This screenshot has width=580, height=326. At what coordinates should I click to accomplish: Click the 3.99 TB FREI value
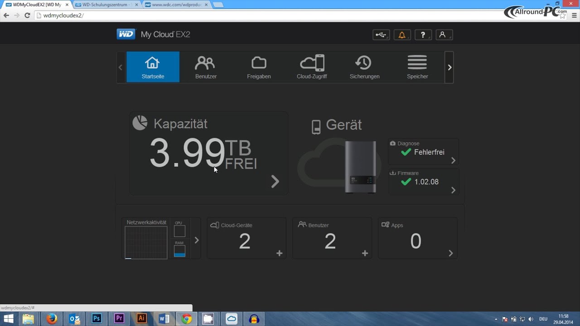pyautogui.click(x=203, y=153)
